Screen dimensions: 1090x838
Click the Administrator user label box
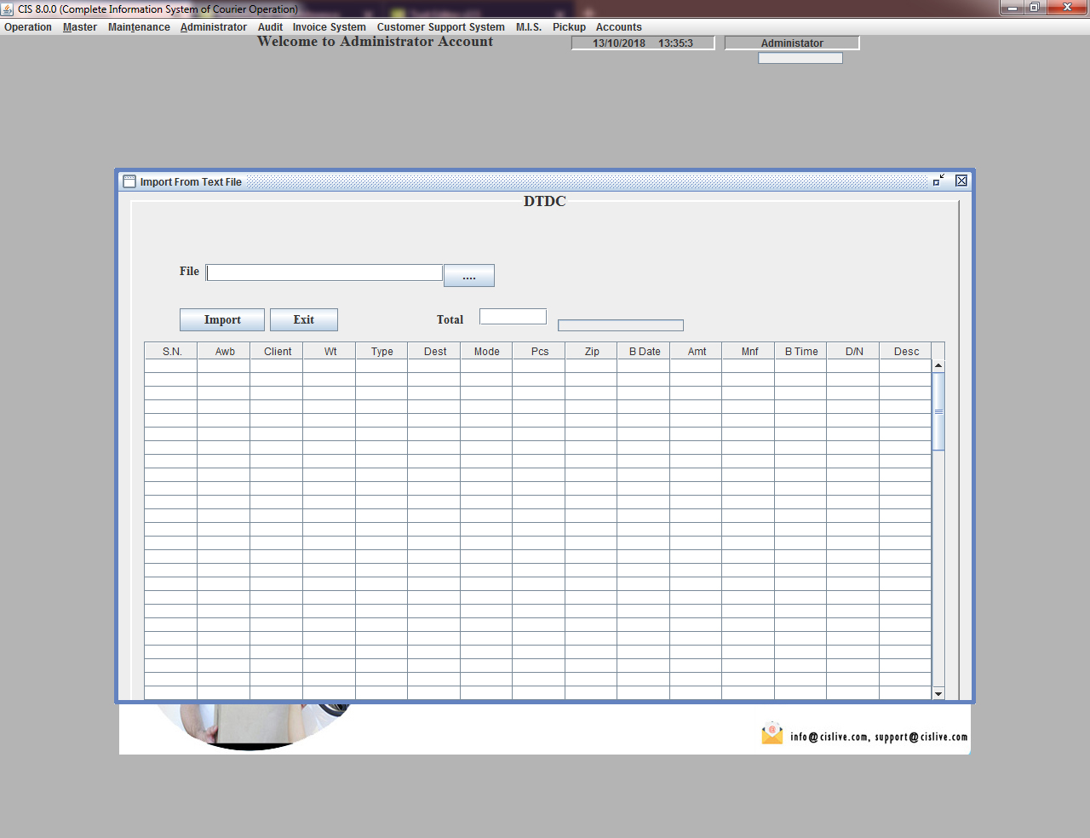pyautogui.click(x=792, y=43)
